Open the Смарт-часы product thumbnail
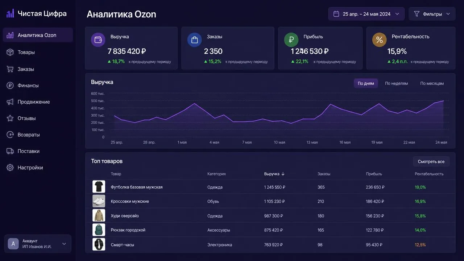464x261 pixels. click(99, 244)
